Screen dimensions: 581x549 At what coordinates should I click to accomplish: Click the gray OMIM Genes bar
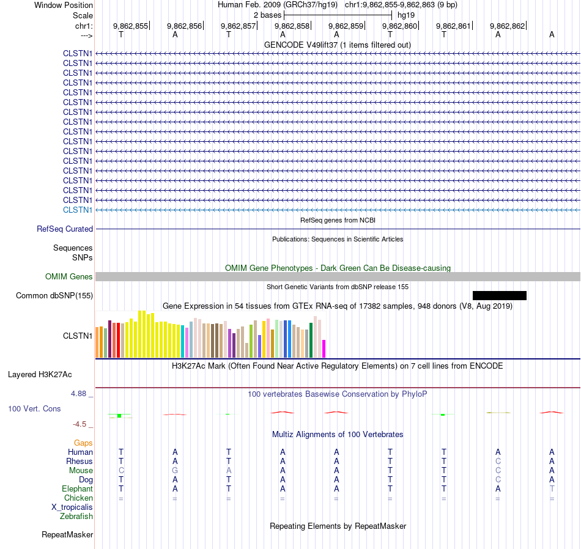pyautogui.click(x=338, y=277)
